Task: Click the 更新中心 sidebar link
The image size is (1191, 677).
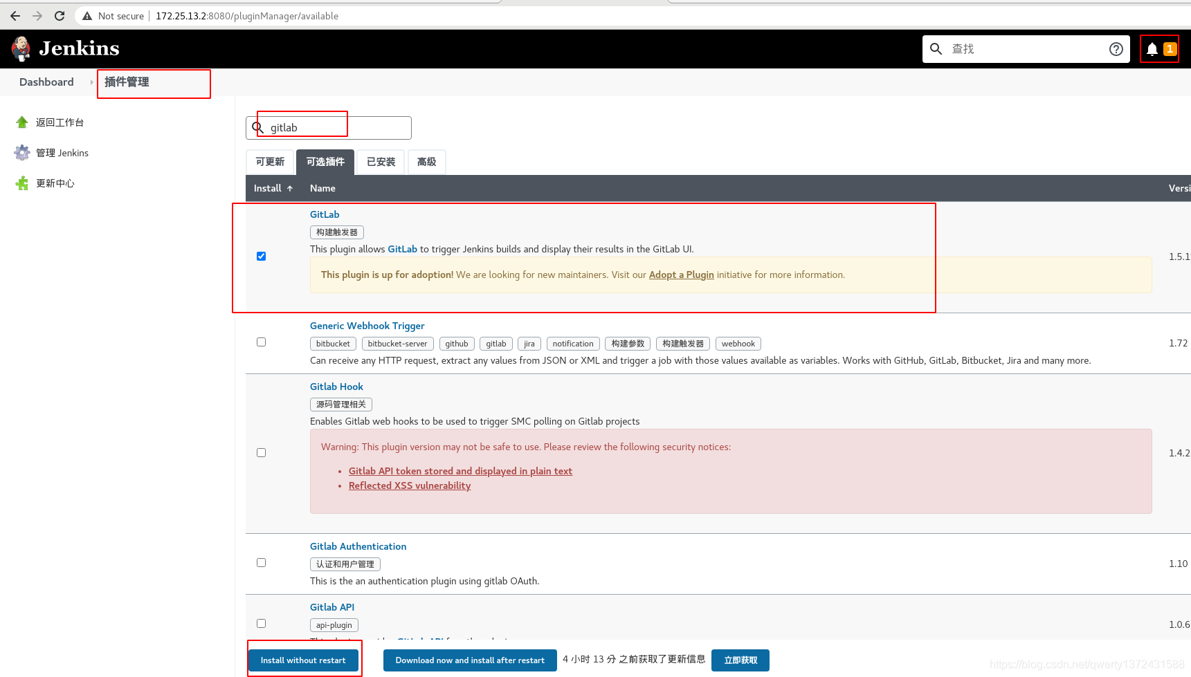Action: (x=55, y=183)
